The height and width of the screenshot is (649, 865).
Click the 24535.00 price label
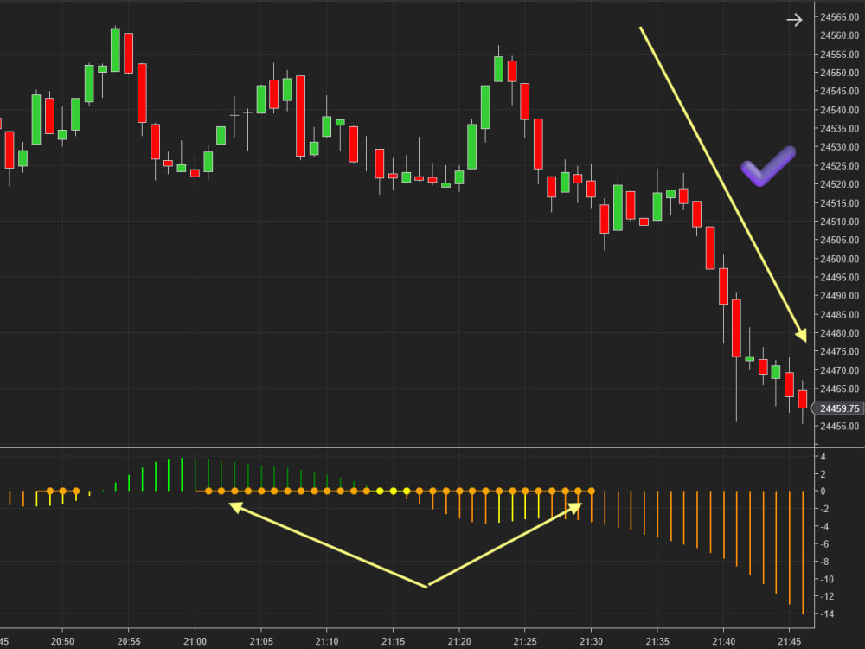(840, 128)
